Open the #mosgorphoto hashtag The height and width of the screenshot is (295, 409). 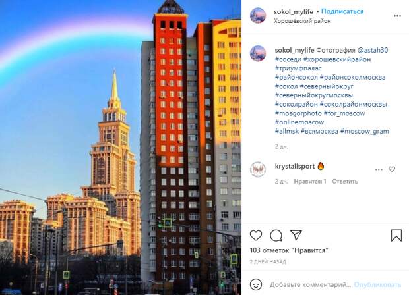click(x=298, y=113)
